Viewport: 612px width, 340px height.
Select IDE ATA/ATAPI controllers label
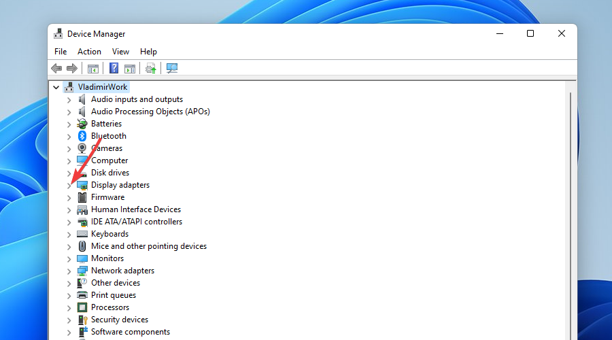pyautogui.click(x=137, y=222)
